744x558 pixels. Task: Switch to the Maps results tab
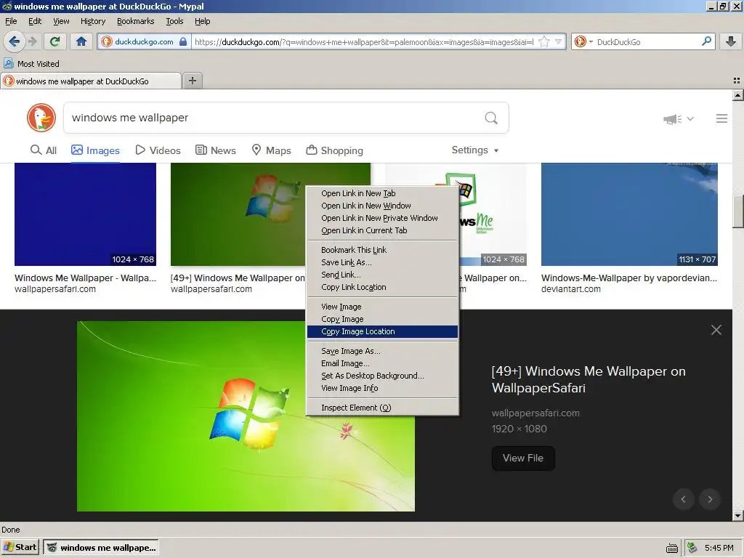271,150
